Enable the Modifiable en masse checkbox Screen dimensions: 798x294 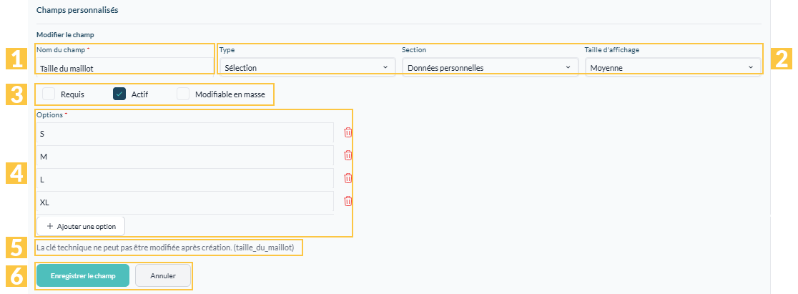click(x=183, y=94)
